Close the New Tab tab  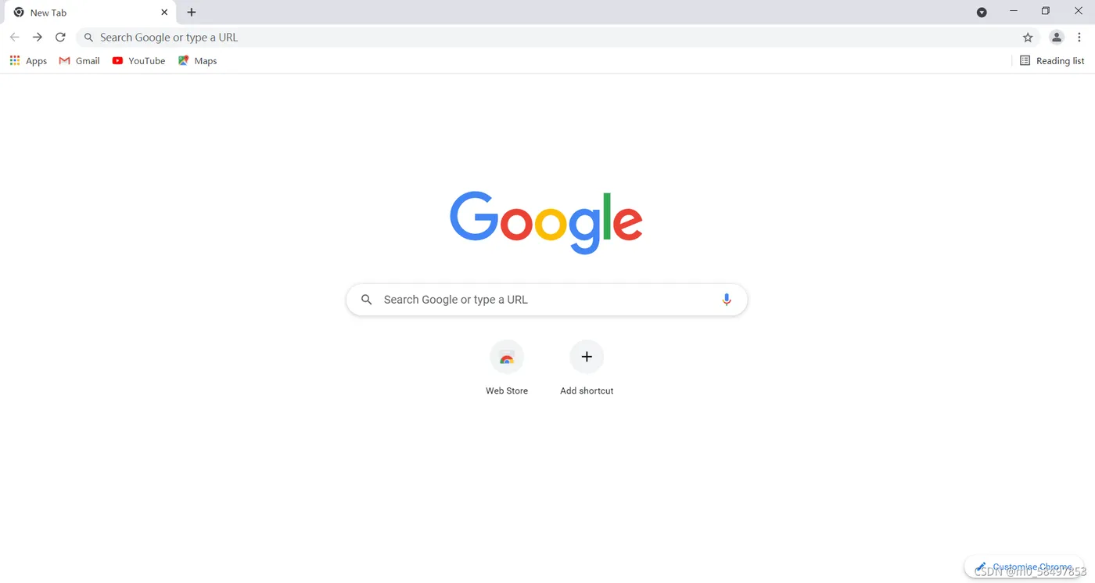coord(164,13)
